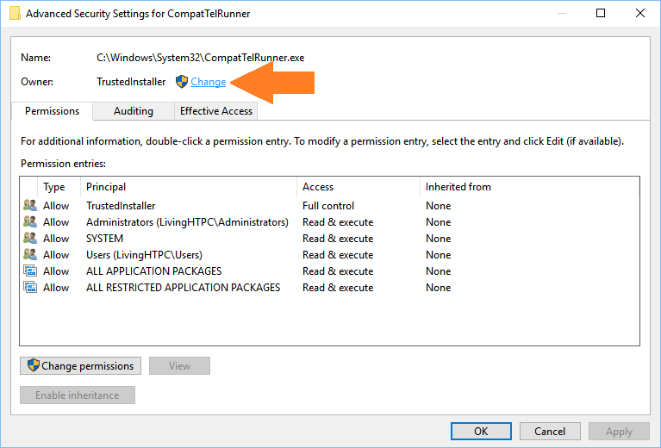Click Read & execute in SYSTEM row
The image size is (661, 448).
338,239
